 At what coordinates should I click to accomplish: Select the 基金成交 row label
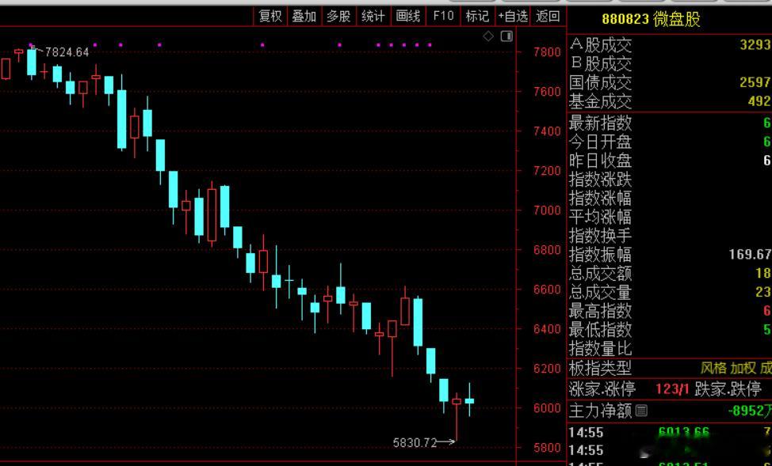(x=600, y=101)
